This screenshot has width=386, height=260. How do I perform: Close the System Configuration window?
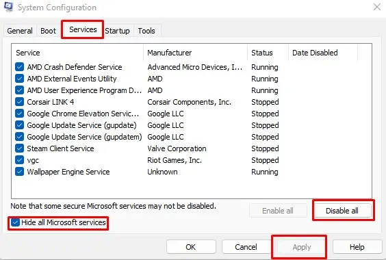[x=377, y=7]
